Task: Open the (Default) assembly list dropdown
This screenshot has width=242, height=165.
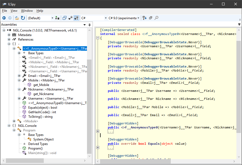Action: (x=52, y=18)
